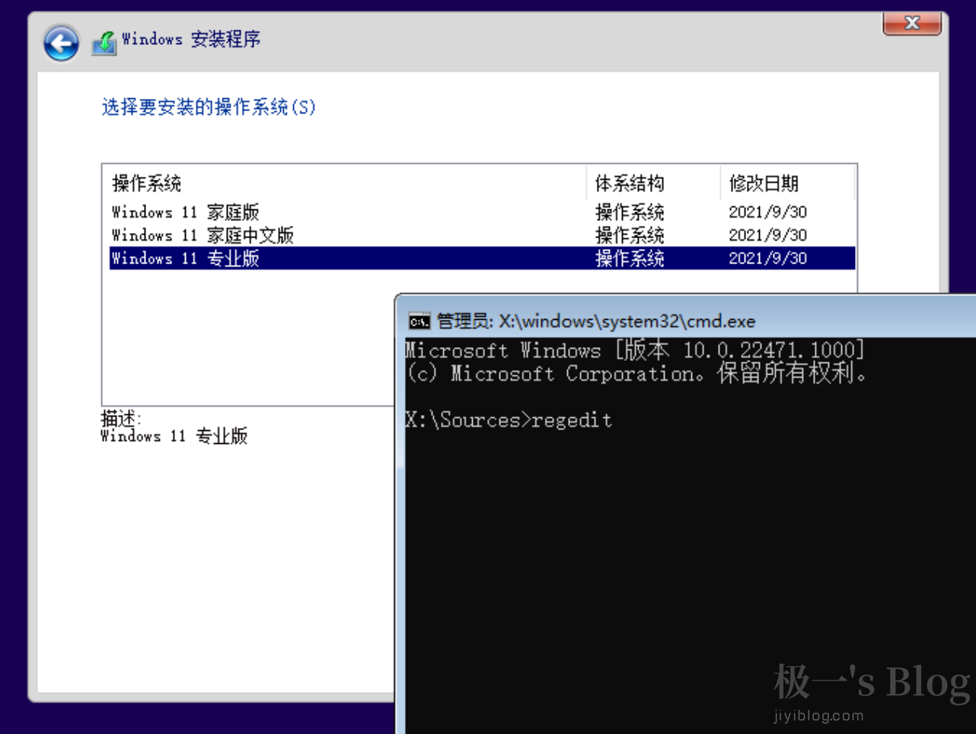Click 2021/9/30 date in 家庭中文版 row
The image size is (976, 734).
coord(767,235)
